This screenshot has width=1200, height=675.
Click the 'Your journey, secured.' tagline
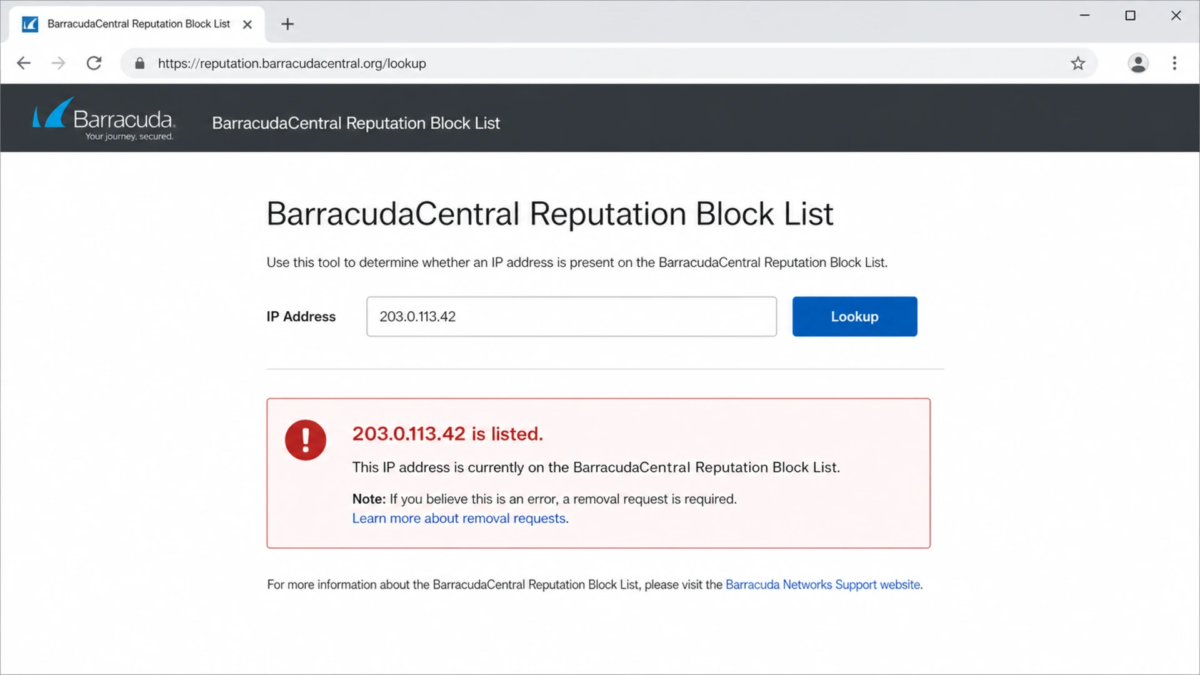(129, 136)
